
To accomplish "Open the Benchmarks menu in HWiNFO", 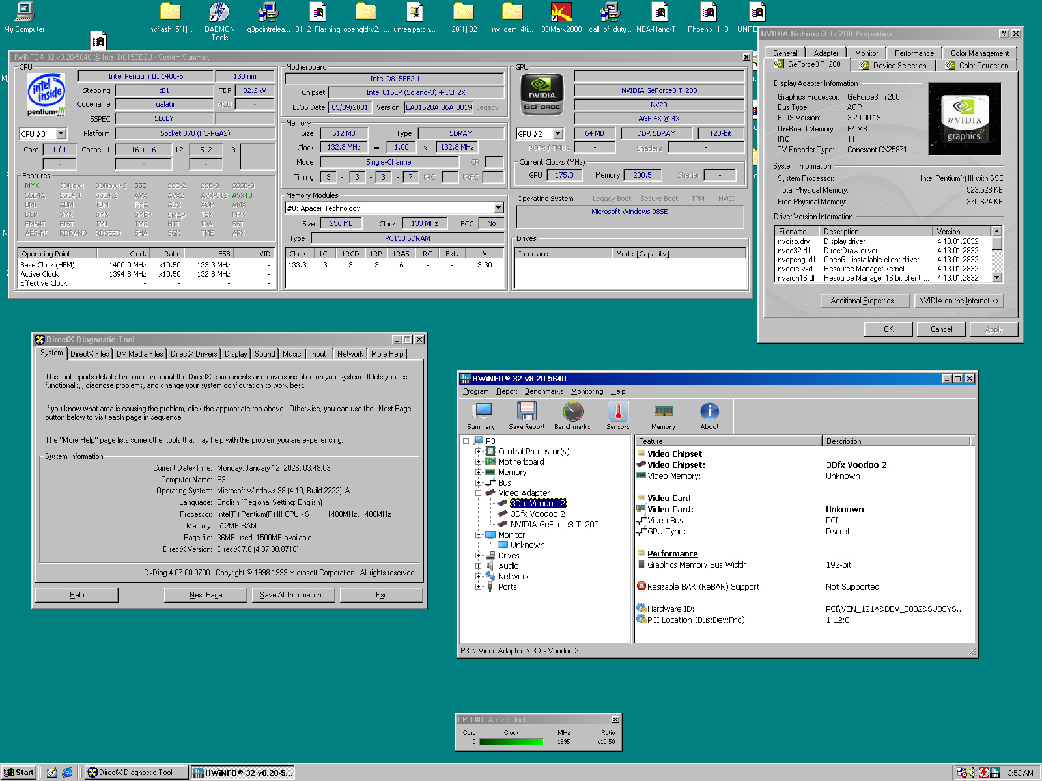I will [544, 391].
